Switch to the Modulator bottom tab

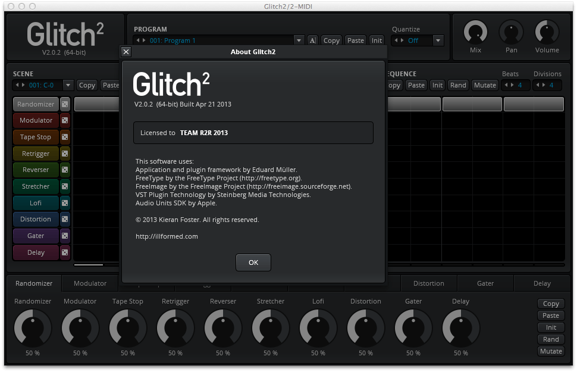[90, 283]
